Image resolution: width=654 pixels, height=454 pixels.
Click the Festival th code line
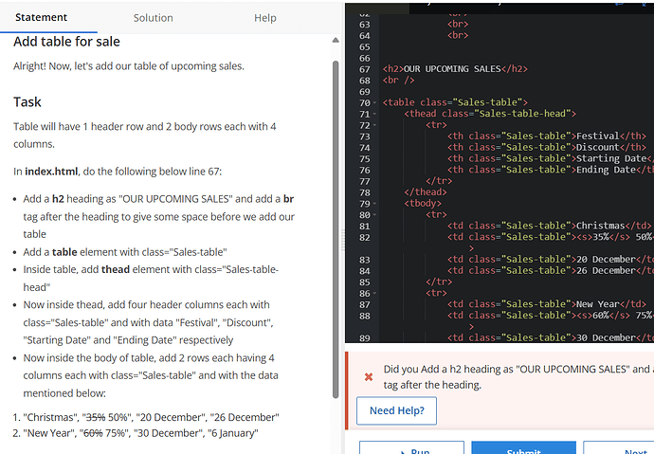pyautogui.click(x=546, y=136)
